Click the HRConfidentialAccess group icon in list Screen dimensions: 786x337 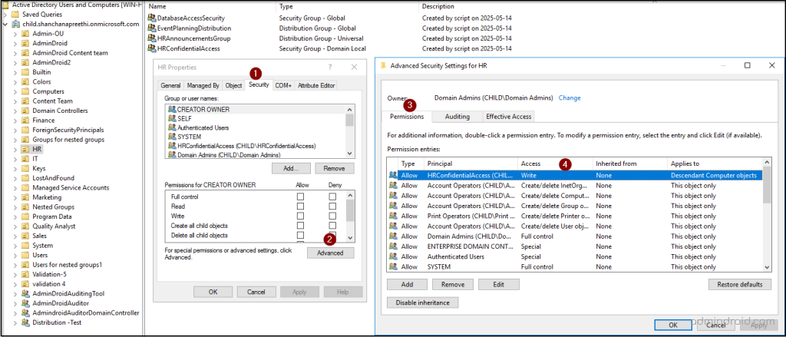(x=151, y=48)
